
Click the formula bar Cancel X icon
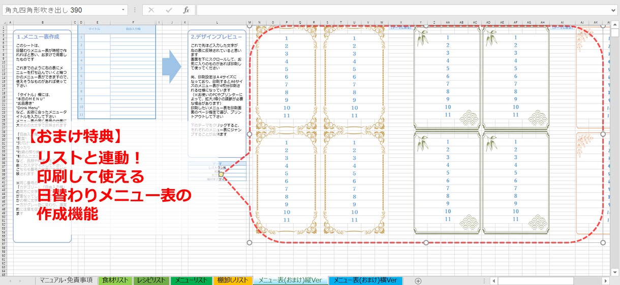(x=151, y=10)
